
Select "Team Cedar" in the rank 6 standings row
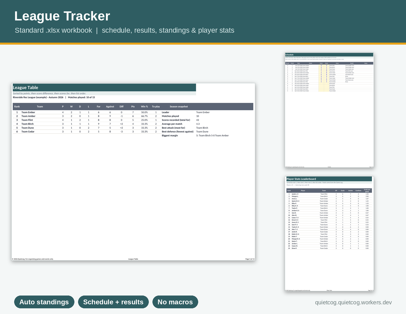click(x=28, y=132)
